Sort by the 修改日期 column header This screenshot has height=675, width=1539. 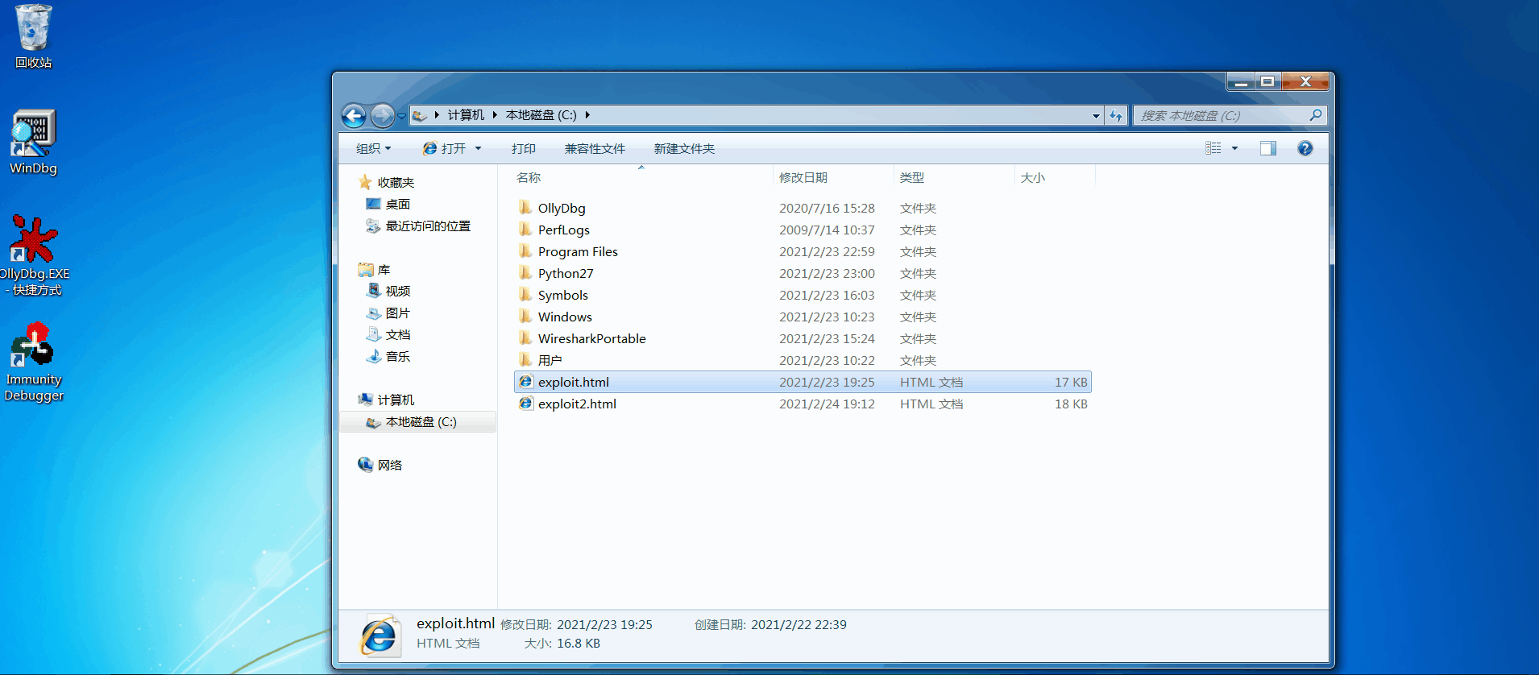tap(803, 178)
